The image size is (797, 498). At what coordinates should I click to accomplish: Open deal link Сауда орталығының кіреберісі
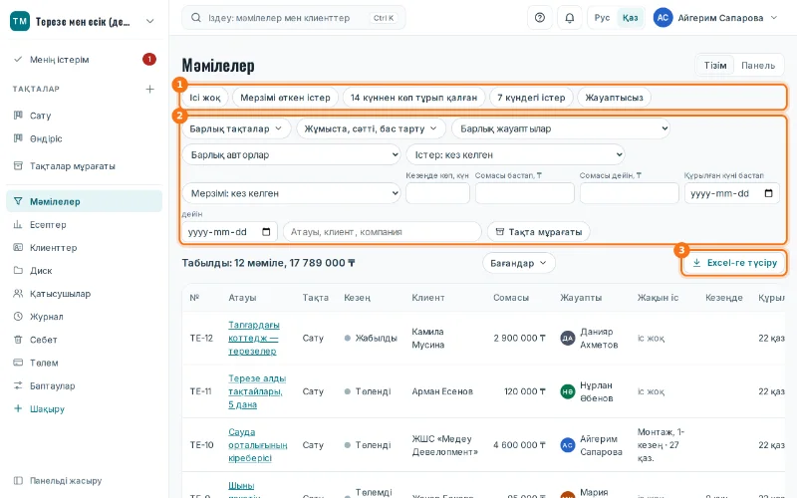(258, 444)
